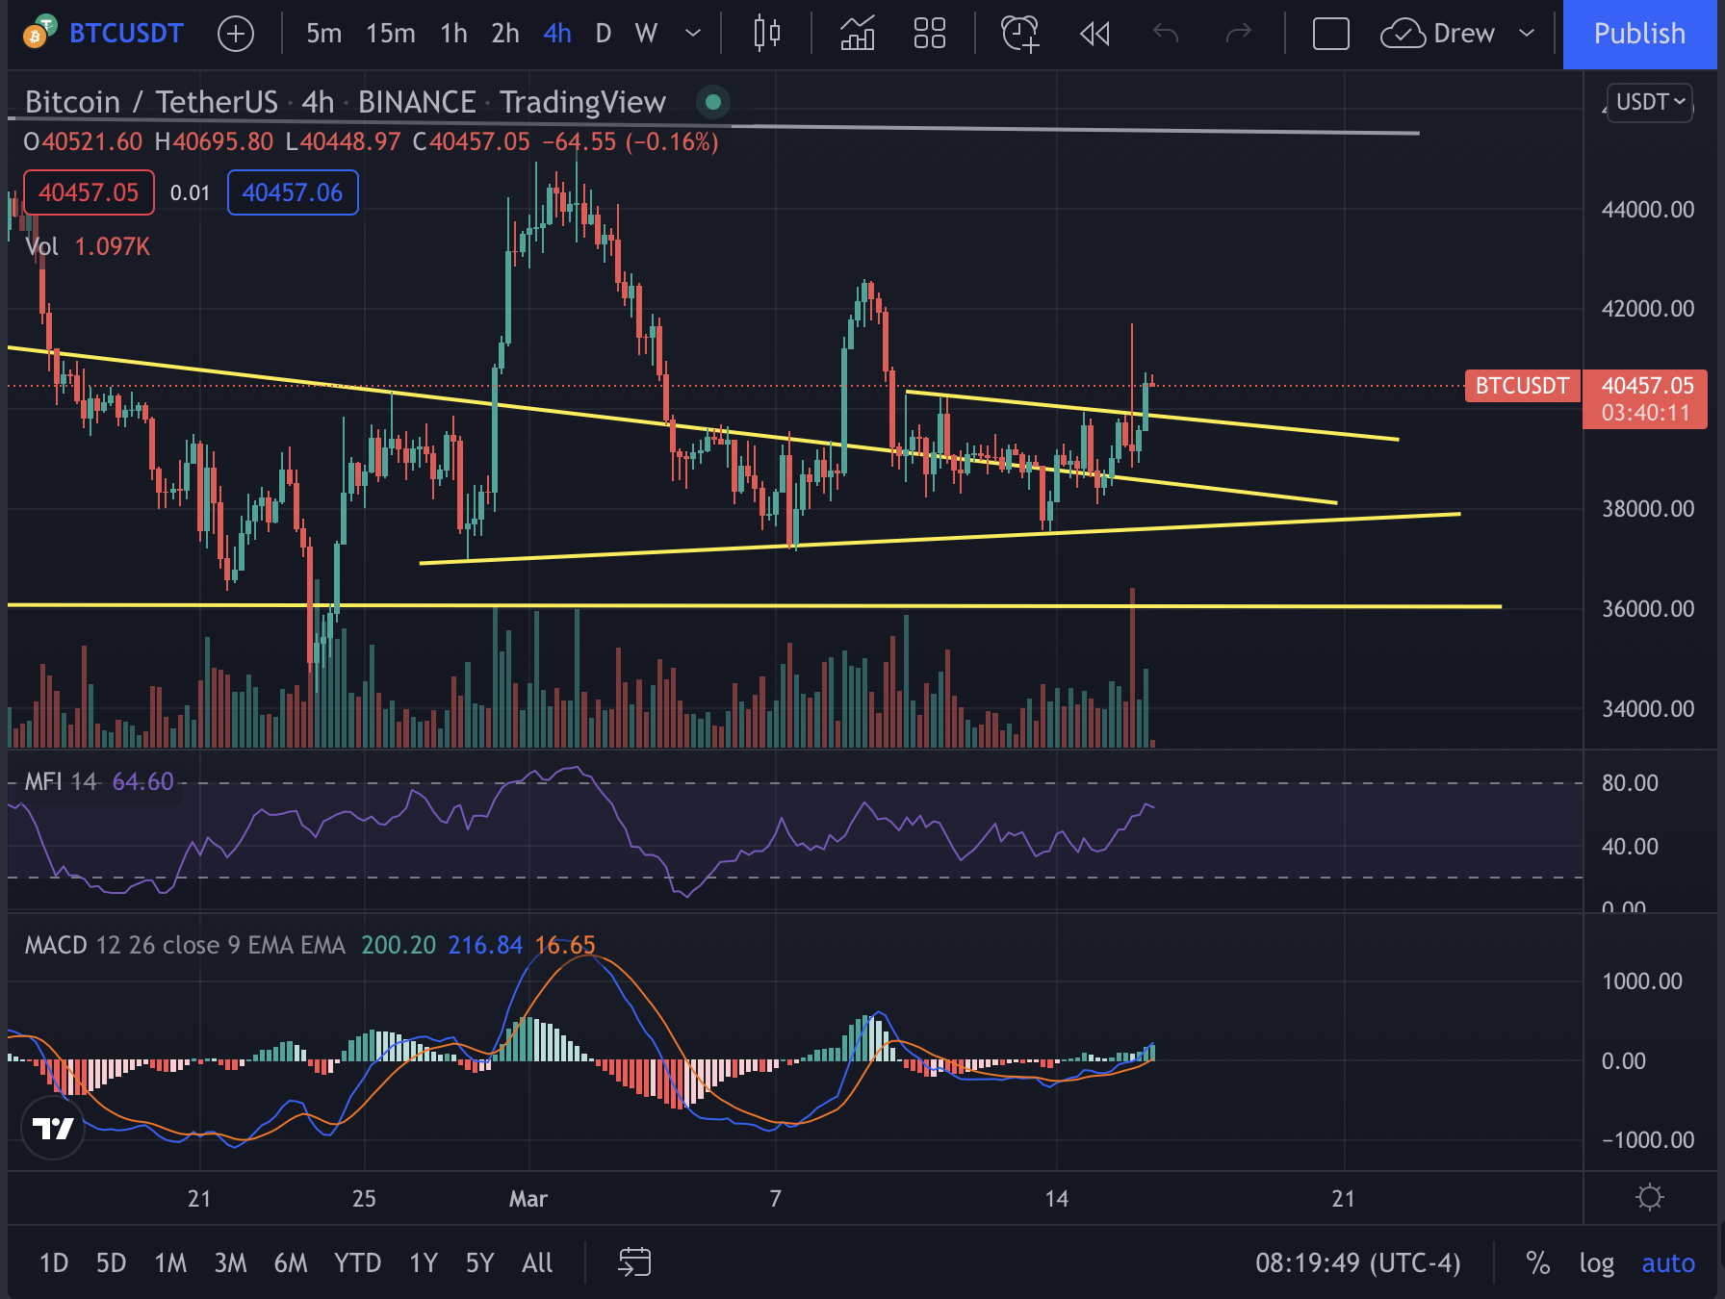This screenshot has height=1299, width=1725.
Task: Open chart settings gear icon
Action: tap(1650, 1198)
